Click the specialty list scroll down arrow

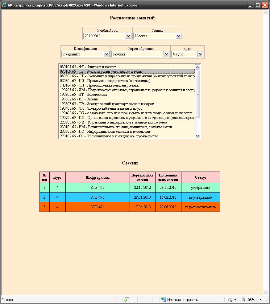pos(198,136)
